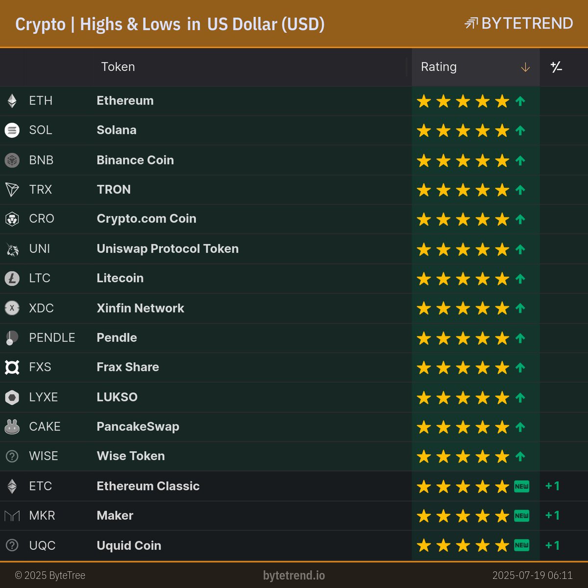Click the Ethereum token name
Screen dimensions: 588x588
(x=125, y=101)
